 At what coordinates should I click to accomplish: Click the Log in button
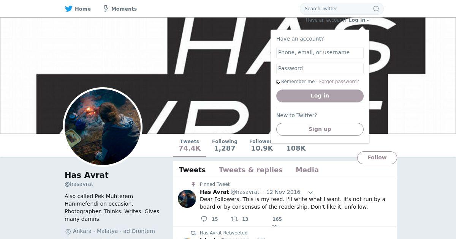[x=320, y=96]
